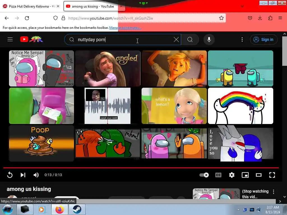This screenshot has width=287, height=215.
Task: Open the extensions puzzle icon
Action: [270, 18]
